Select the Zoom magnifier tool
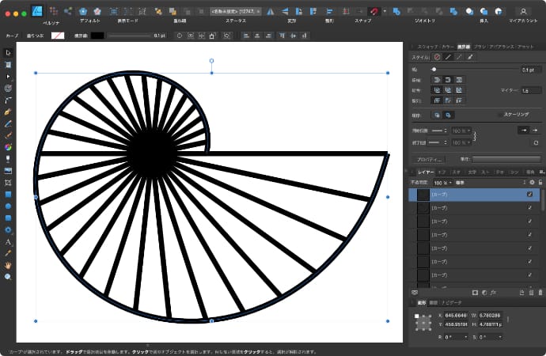The height and width of the screenshot is (356, 546). click(8, 277)
